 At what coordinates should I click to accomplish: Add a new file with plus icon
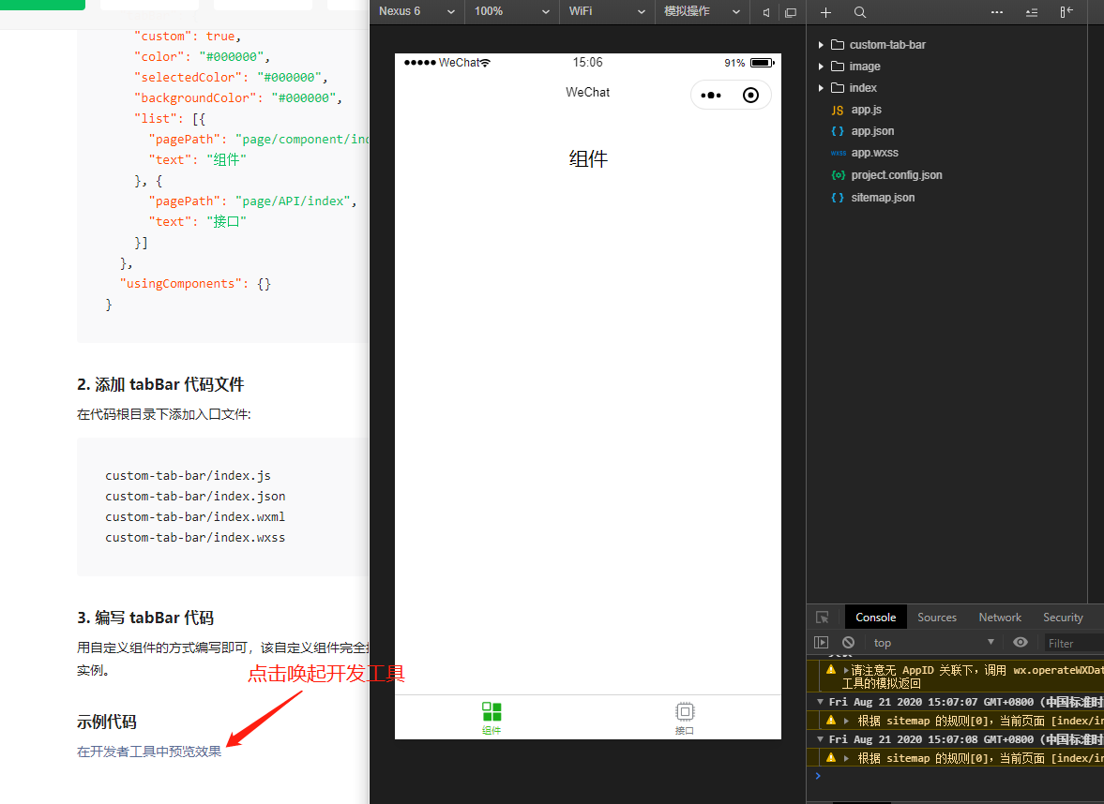pyautogui.click(x=825, y=12)
